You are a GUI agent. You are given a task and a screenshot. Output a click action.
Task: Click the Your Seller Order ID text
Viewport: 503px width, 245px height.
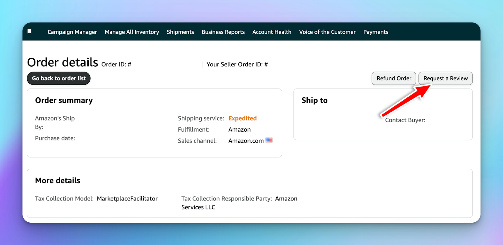point(237,64)
